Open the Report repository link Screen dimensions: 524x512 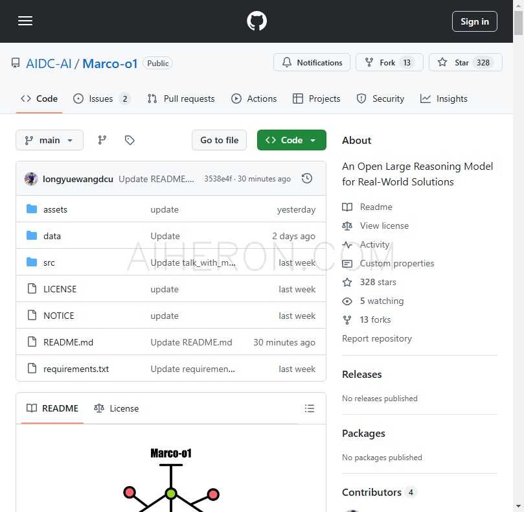tap(376, 338)
